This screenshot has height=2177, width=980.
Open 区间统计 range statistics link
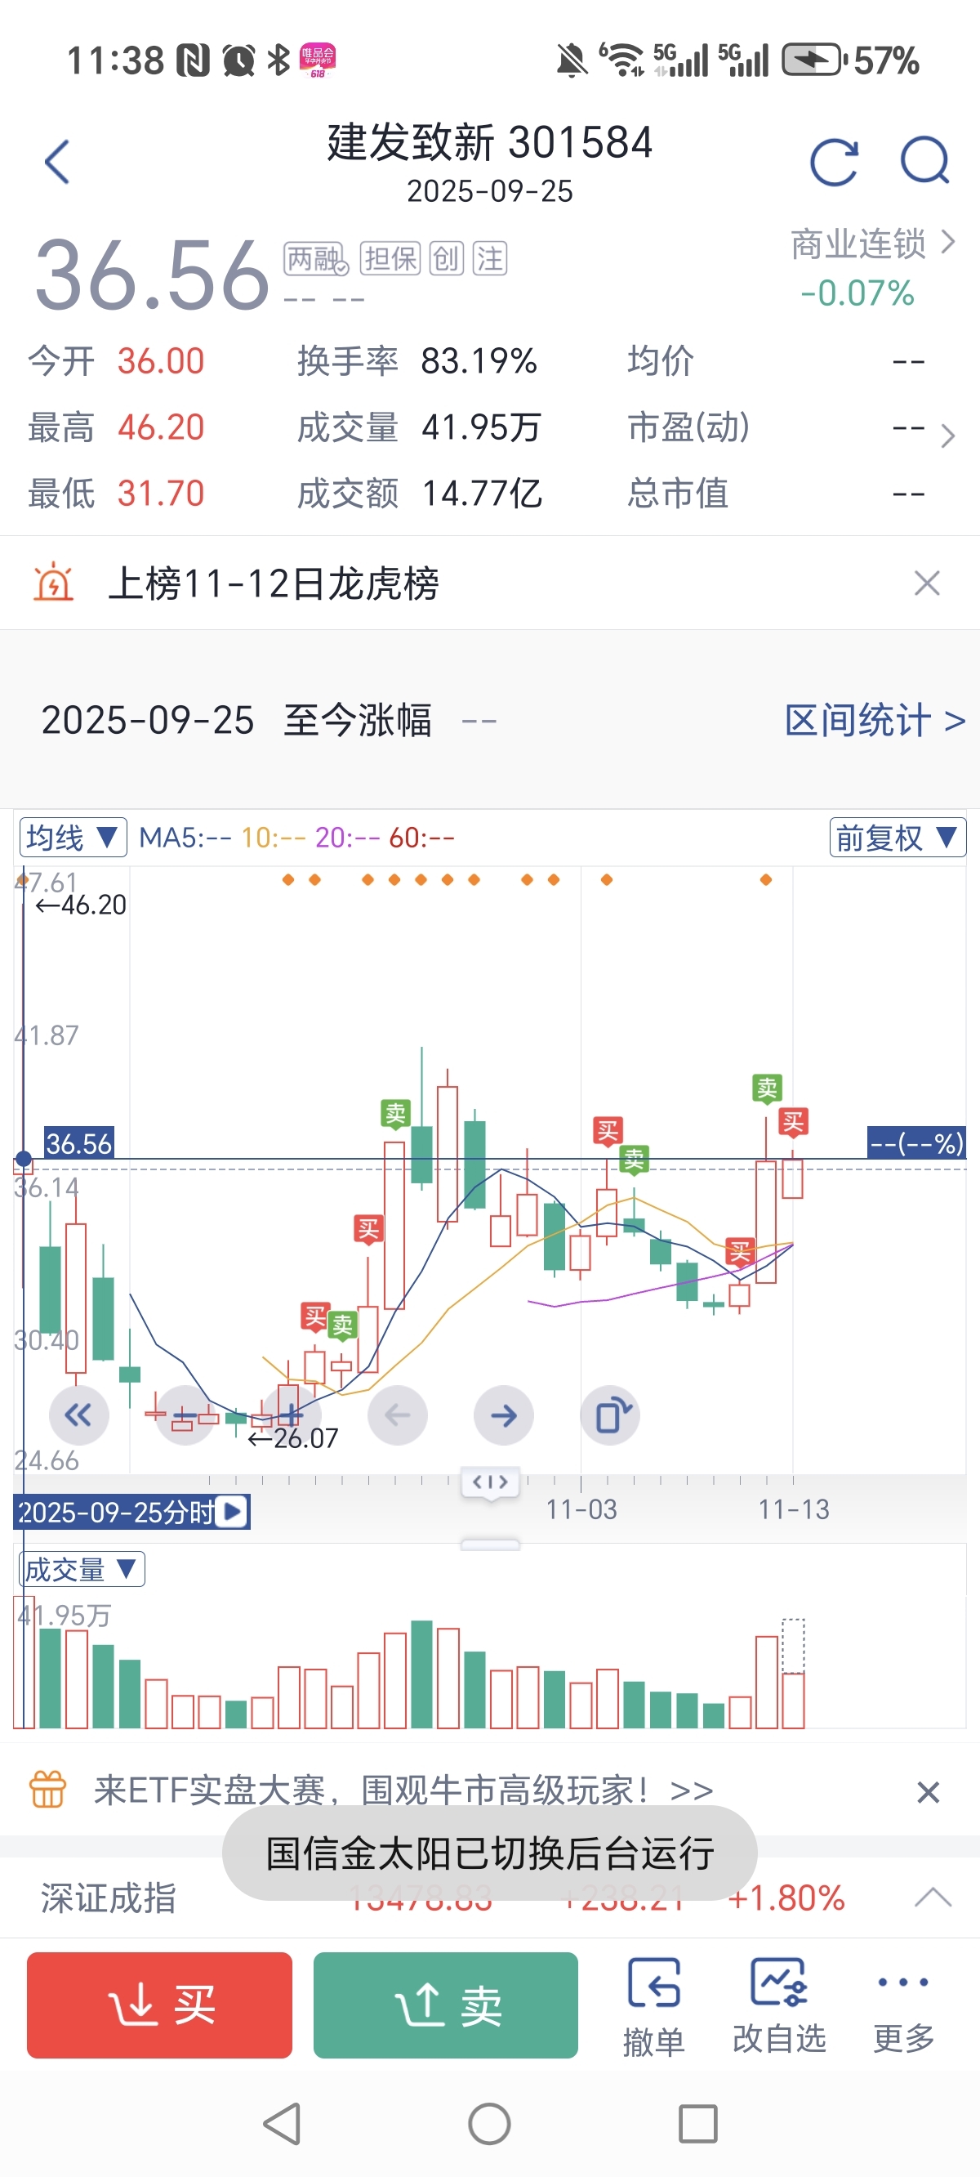[x=875, y=721]
